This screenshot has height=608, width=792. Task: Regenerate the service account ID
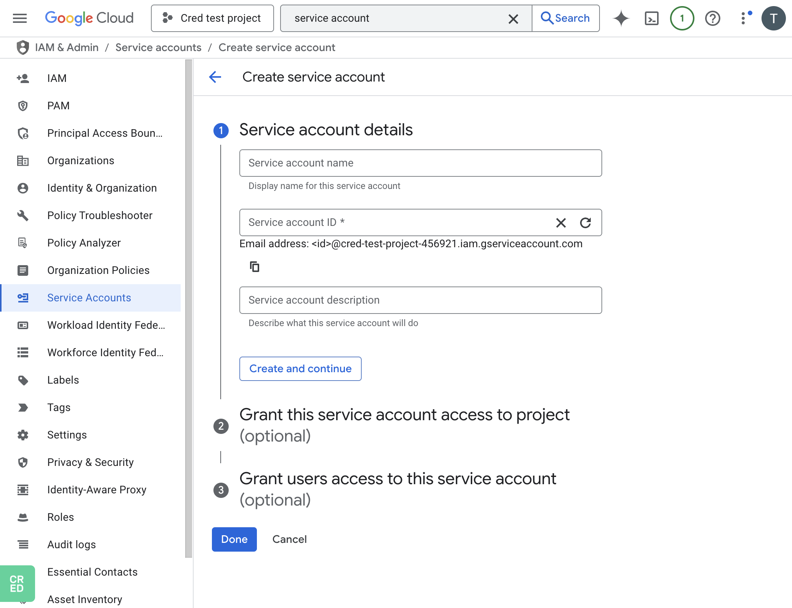point(585,222)
